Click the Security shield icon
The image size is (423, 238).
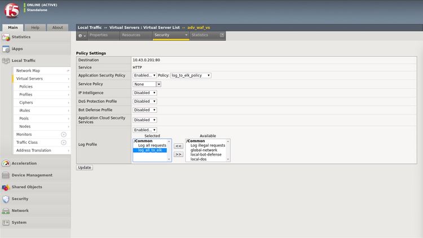pos(6,199)
